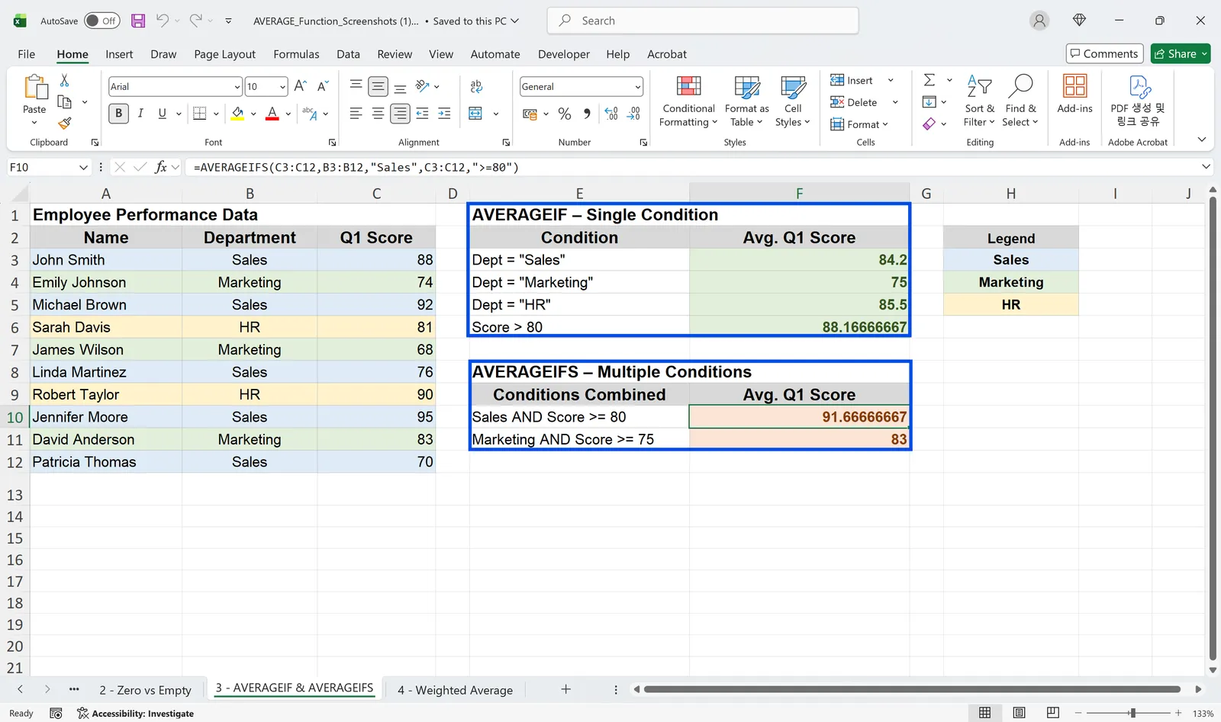Open Format as Table gallery
Image resolution: width=1221 pixels, height=722 pixels.
pyautogui.click(x=746, y=101)
